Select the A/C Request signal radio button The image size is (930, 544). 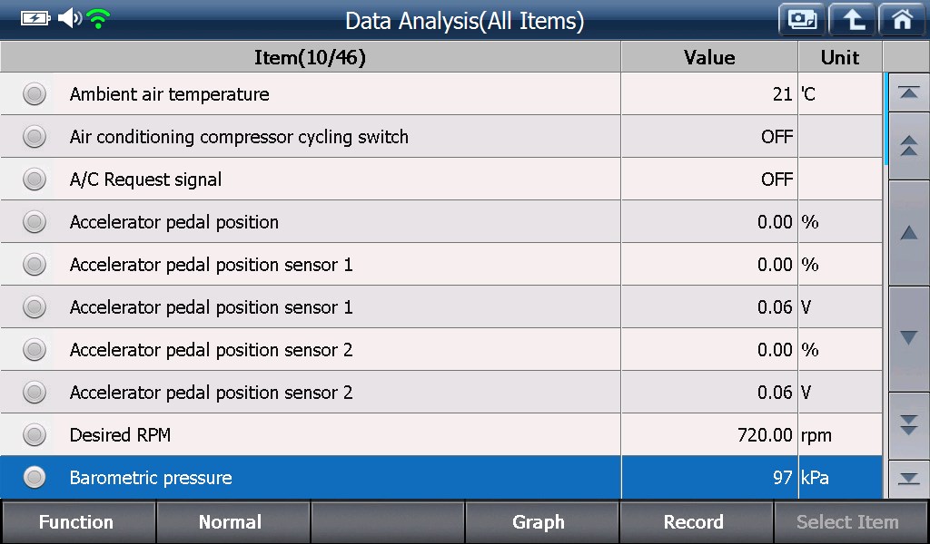click(x=35, y=180)
